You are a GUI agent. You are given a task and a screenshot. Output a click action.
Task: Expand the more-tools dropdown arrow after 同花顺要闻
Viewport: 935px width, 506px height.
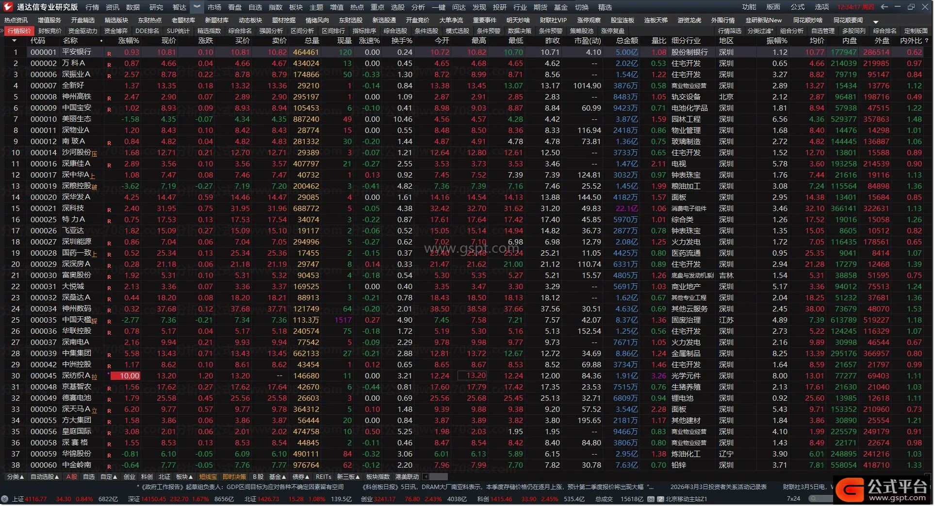click(876, 22)
